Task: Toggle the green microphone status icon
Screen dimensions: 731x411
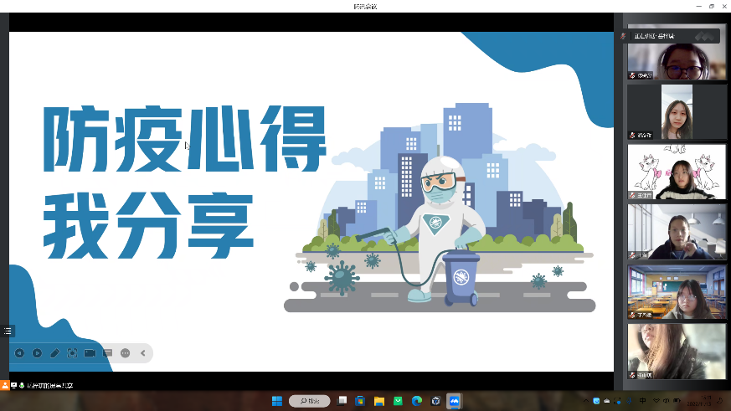Action: pos(22,385)
